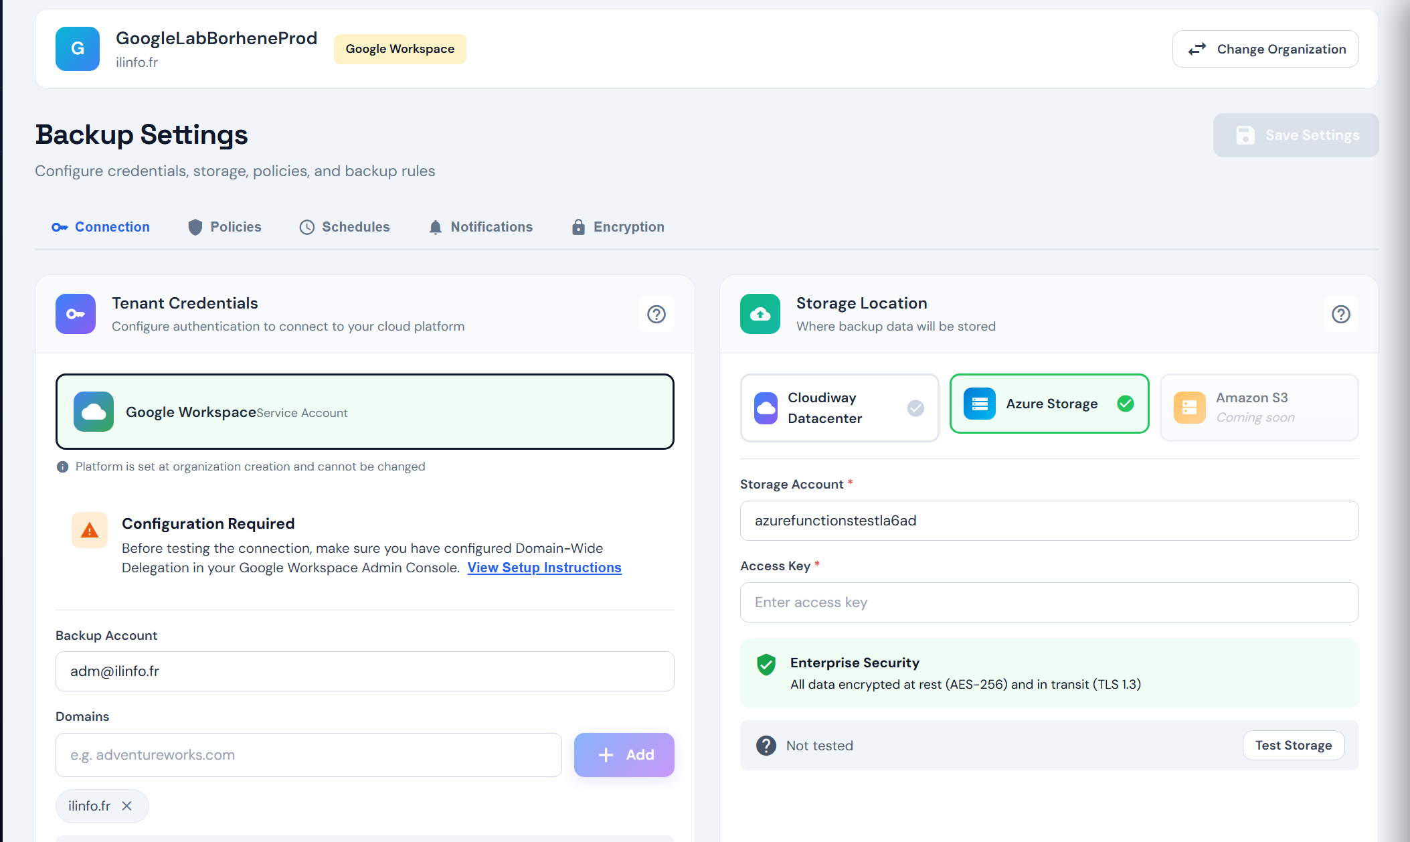The width and height of the screenshot is (1410, 842).
Task: Click the swap arrows icon in Change Organization
Action: pyautogui.click(x=1197, y=49)
